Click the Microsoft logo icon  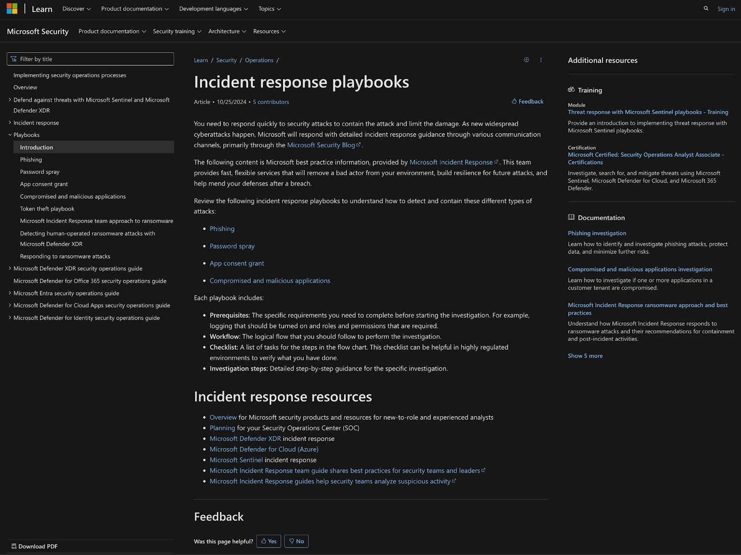[12, 9]
